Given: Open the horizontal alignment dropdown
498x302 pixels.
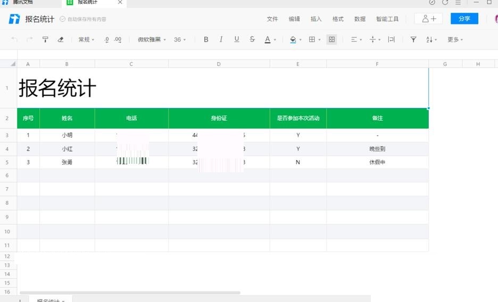Looking at the screenshot, I should (356, 39).
